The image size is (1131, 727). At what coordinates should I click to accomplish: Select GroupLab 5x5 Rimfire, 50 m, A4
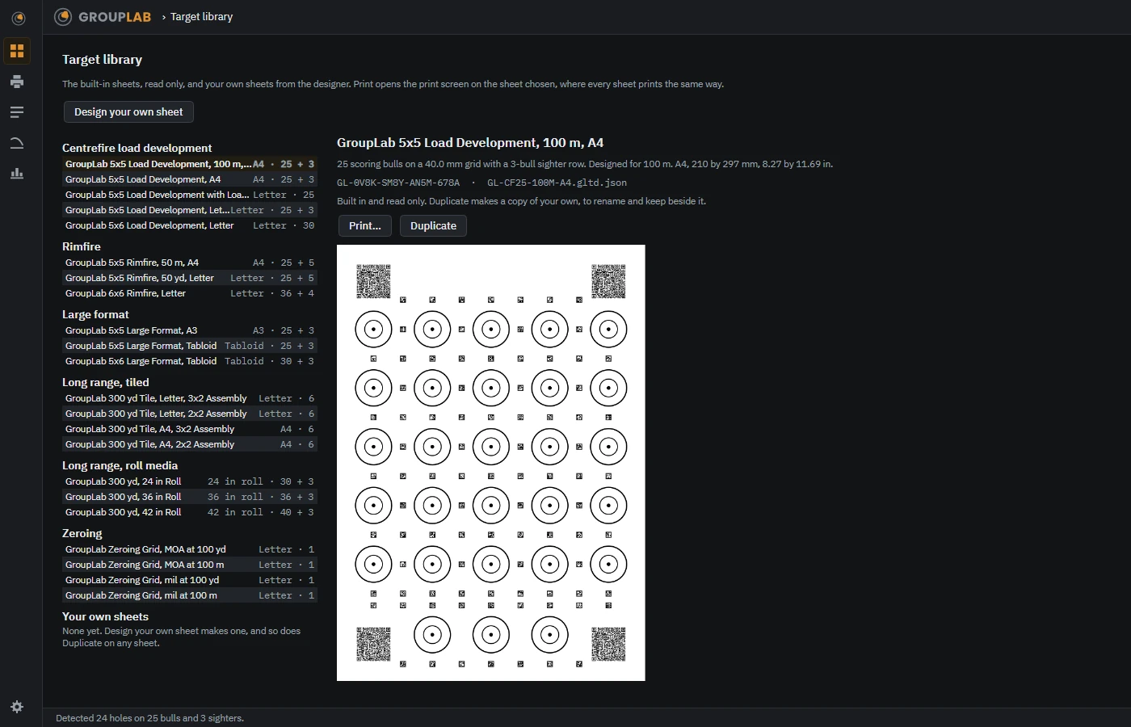point(190,263)
